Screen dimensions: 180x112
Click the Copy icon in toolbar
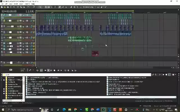(x=21, y=7)
